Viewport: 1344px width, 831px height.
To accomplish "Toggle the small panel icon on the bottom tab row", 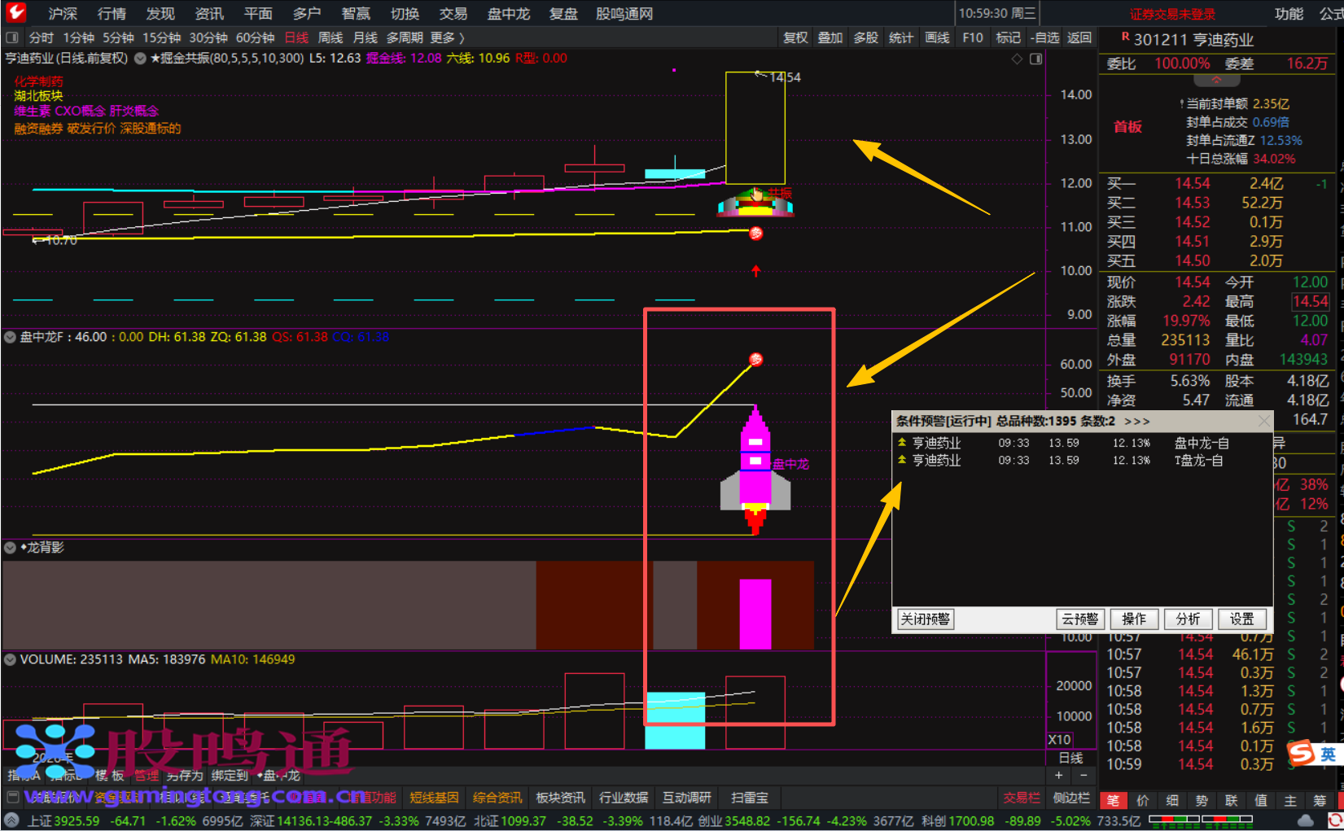I will [x=13, y=797].
